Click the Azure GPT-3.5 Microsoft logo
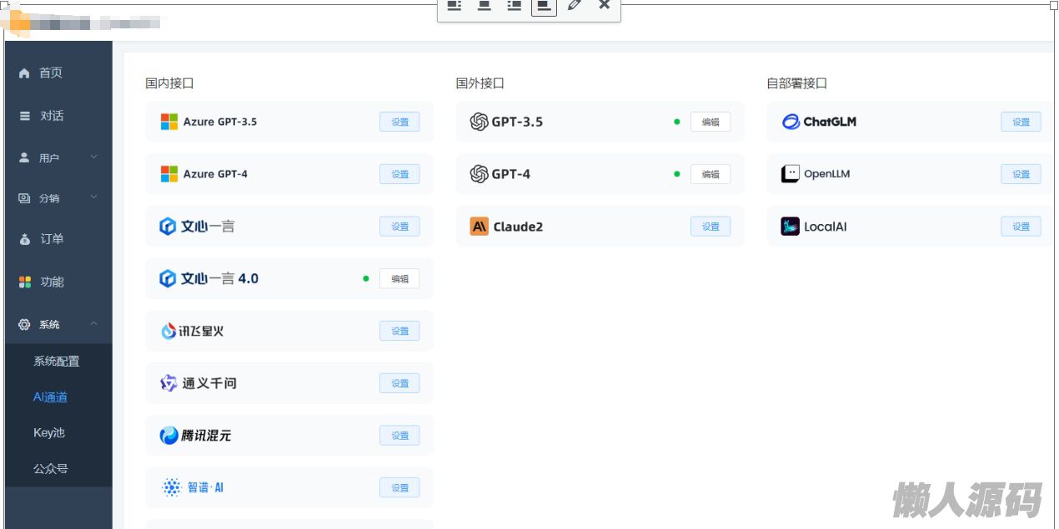 pyautogui.click(x=169, y=122)
